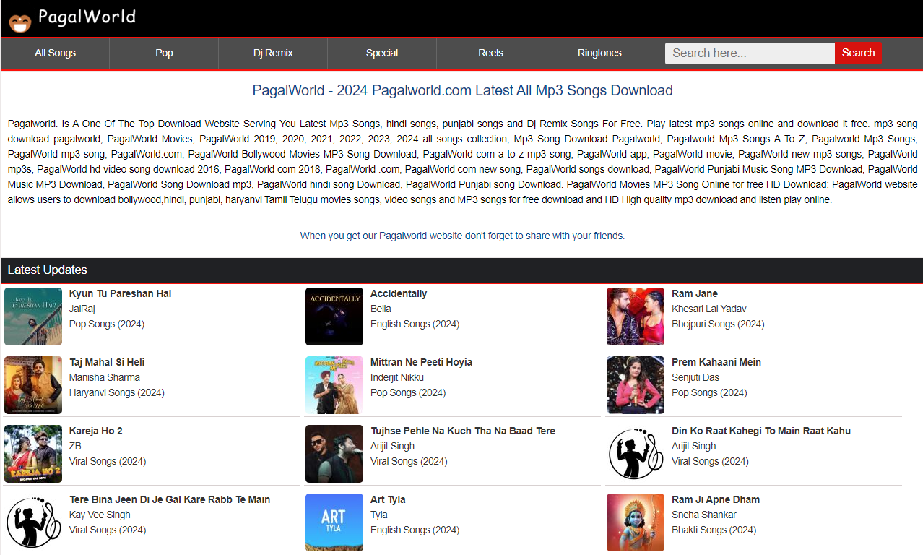Open Prem Kahaani Mein song title

point(716,362)
